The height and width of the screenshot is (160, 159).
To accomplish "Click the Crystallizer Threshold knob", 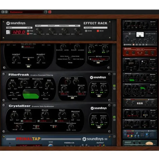I will pyautogui.click(x=19, y=127).
